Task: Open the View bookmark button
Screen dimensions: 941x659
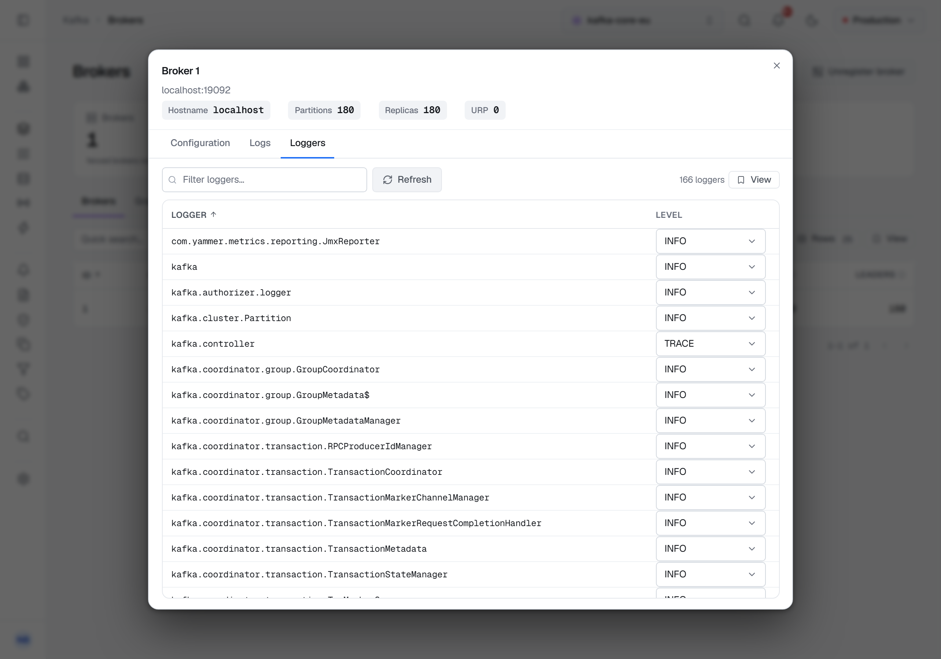Action: (754, 179)
